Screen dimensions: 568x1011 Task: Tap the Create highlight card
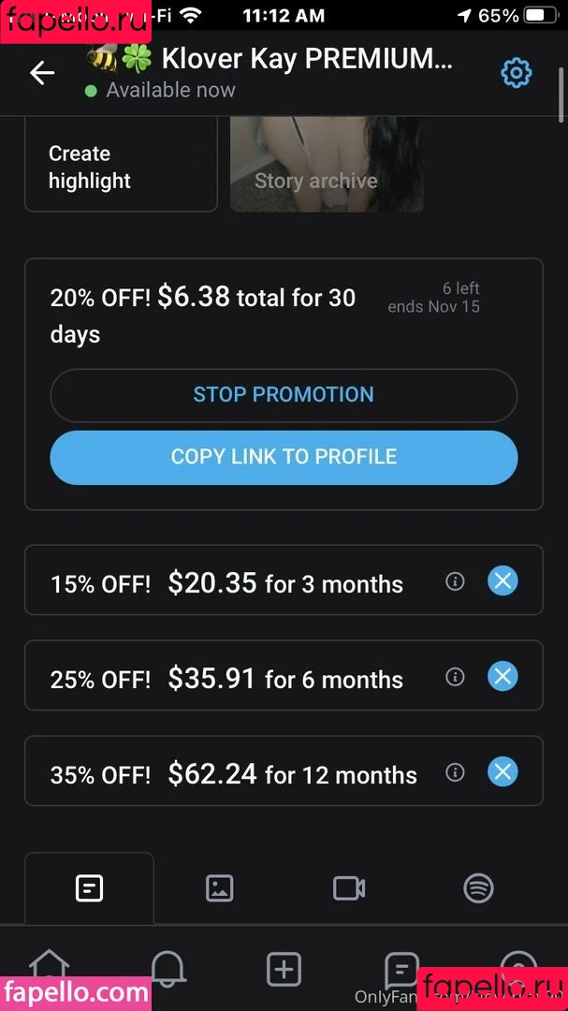(121, 167)
